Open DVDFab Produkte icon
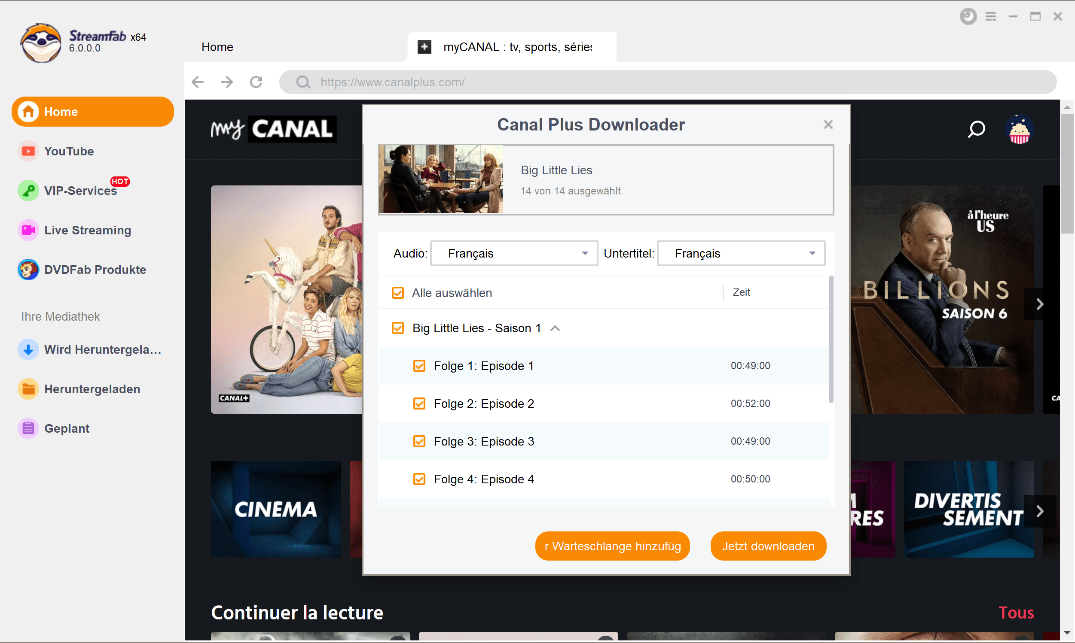 (28, 270)
